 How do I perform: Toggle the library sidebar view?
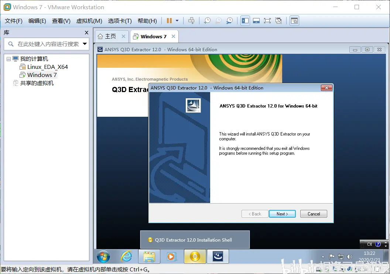pos(245,21)
